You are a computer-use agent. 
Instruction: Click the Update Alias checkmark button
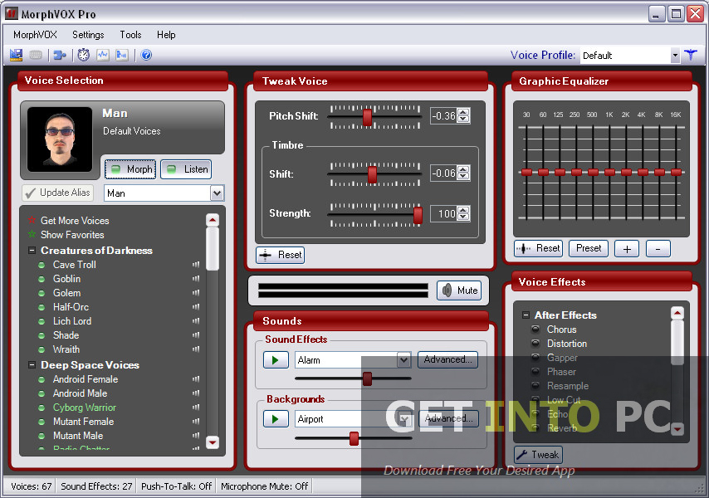click(x=57, y=193)
